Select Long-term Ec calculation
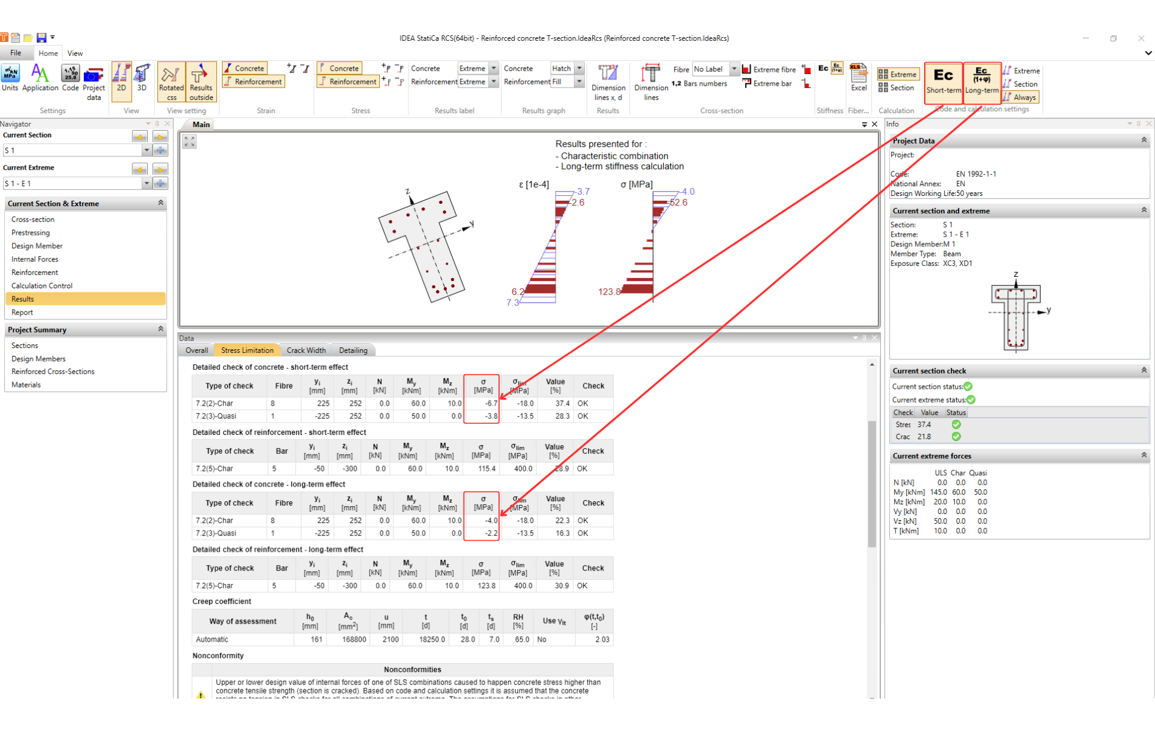This screenshot has height=730, width=1155. [x=981, y=80]
